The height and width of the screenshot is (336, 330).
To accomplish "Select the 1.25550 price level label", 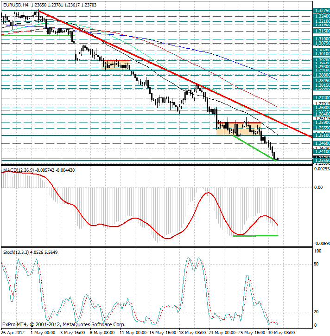I will [x=322, y=128].
